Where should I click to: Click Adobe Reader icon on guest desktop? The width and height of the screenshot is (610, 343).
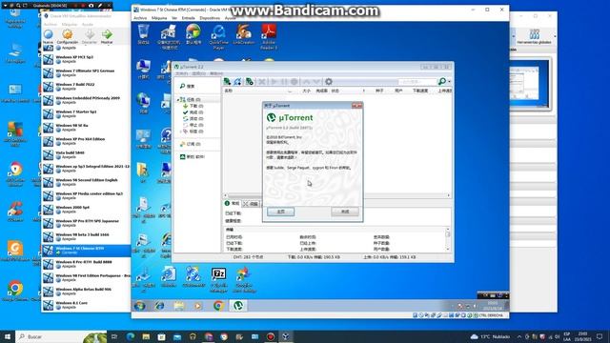pyautogui.click(x=269, y=36)
